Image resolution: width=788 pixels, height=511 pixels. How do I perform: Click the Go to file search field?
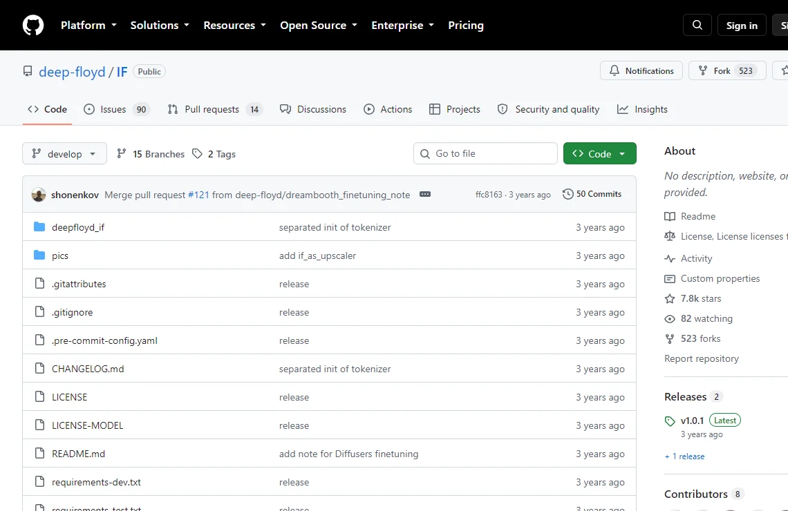click(485, 153)
